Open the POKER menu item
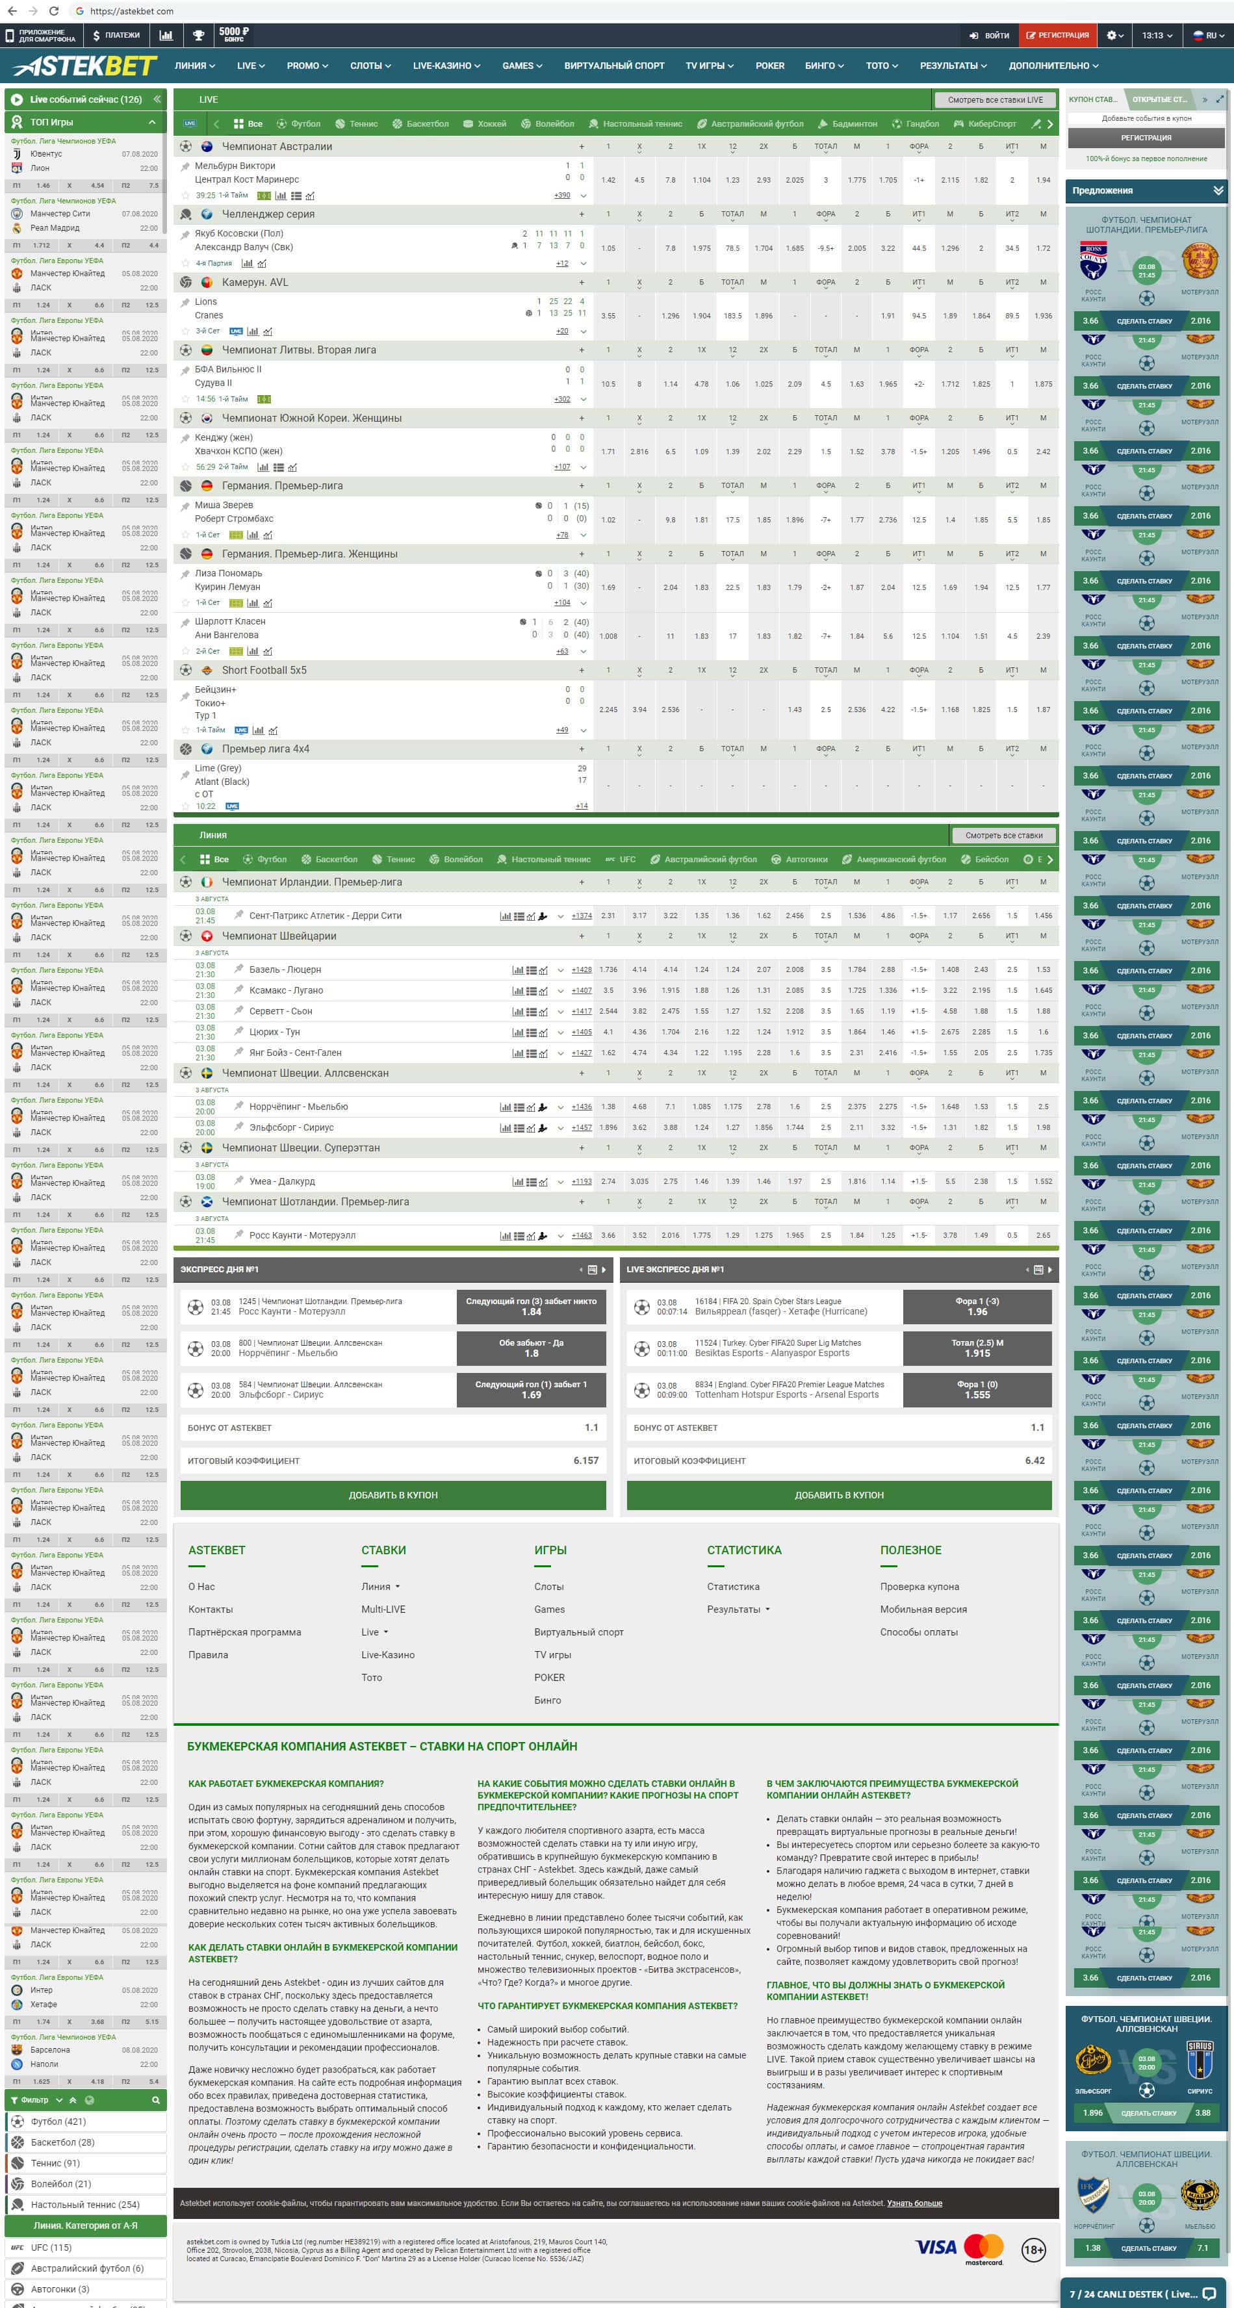This screenshot has height=2308, width=1234. click(770, 66)
